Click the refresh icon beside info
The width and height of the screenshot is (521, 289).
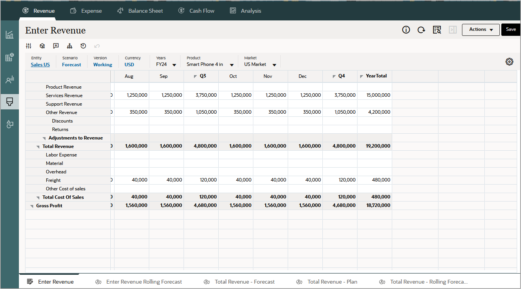(x=422, y=30)
